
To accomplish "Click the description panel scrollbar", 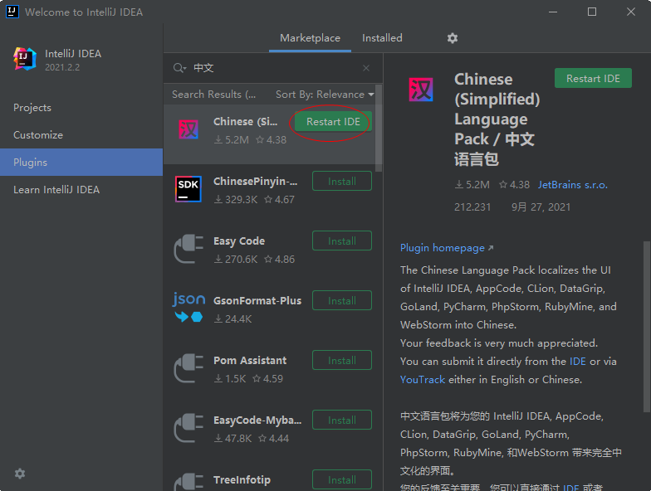I will (646, 327).
